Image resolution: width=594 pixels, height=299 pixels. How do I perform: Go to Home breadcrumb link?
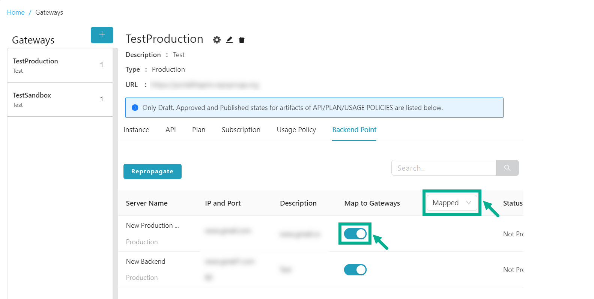click(16, 12)
